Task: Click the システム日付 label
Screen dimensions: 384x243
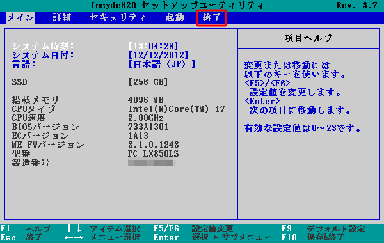Action: click(43, 55)
